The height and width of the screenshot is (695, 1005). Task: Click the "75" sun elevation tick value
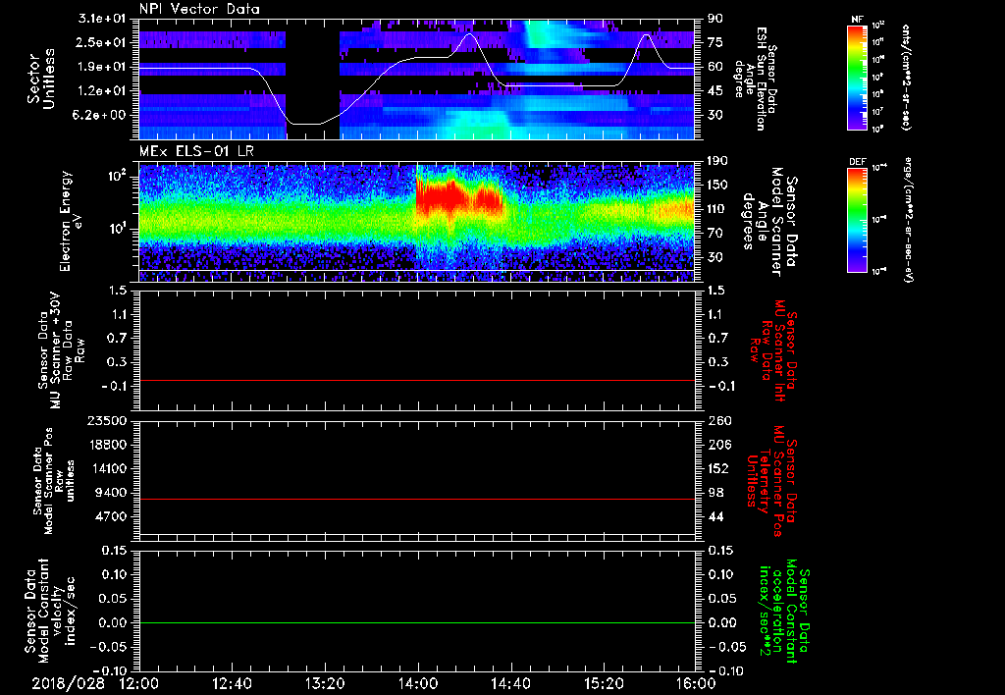714,42
